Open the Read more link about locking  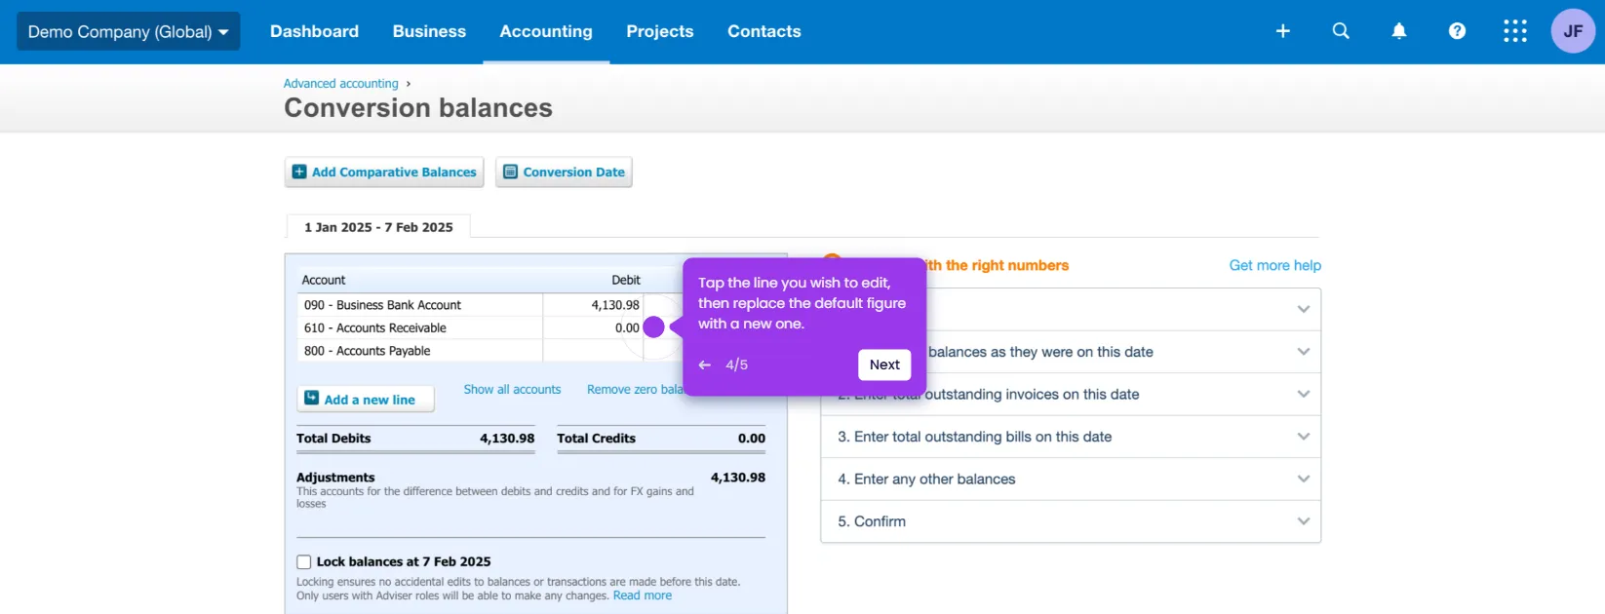(643, 595)
